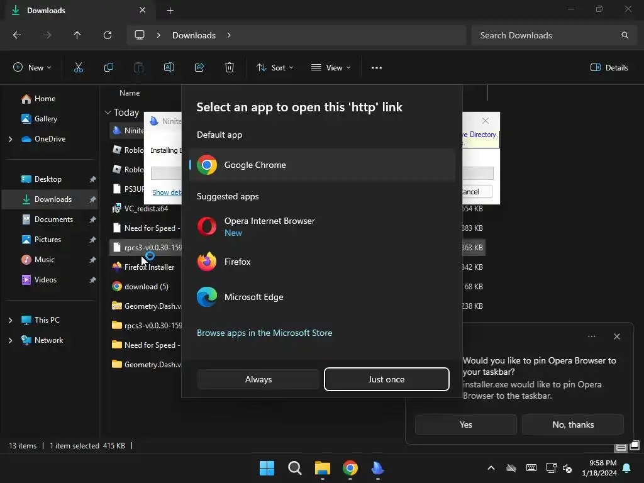This screenshot has width=644, height=483.
Task: Pick Firefox to open the http link
Action: [322, 262]
